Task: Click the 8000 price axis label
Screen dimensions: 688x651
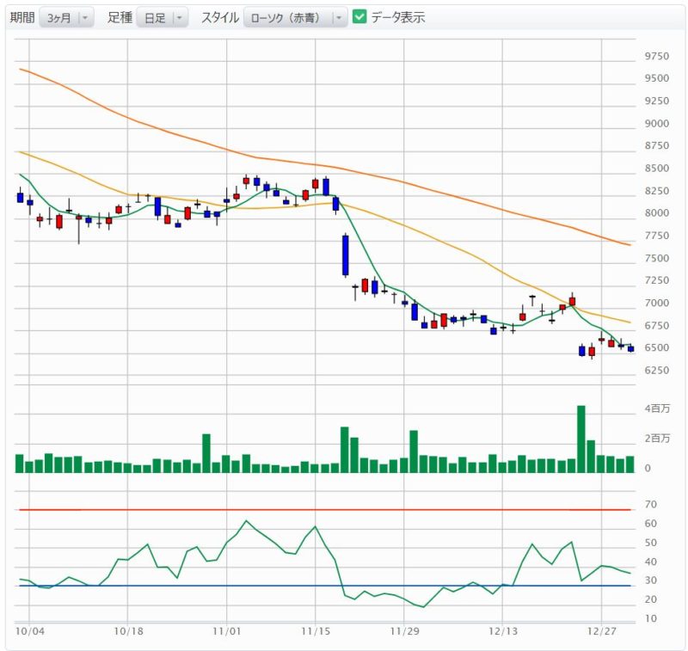Action: coord(657,213)
